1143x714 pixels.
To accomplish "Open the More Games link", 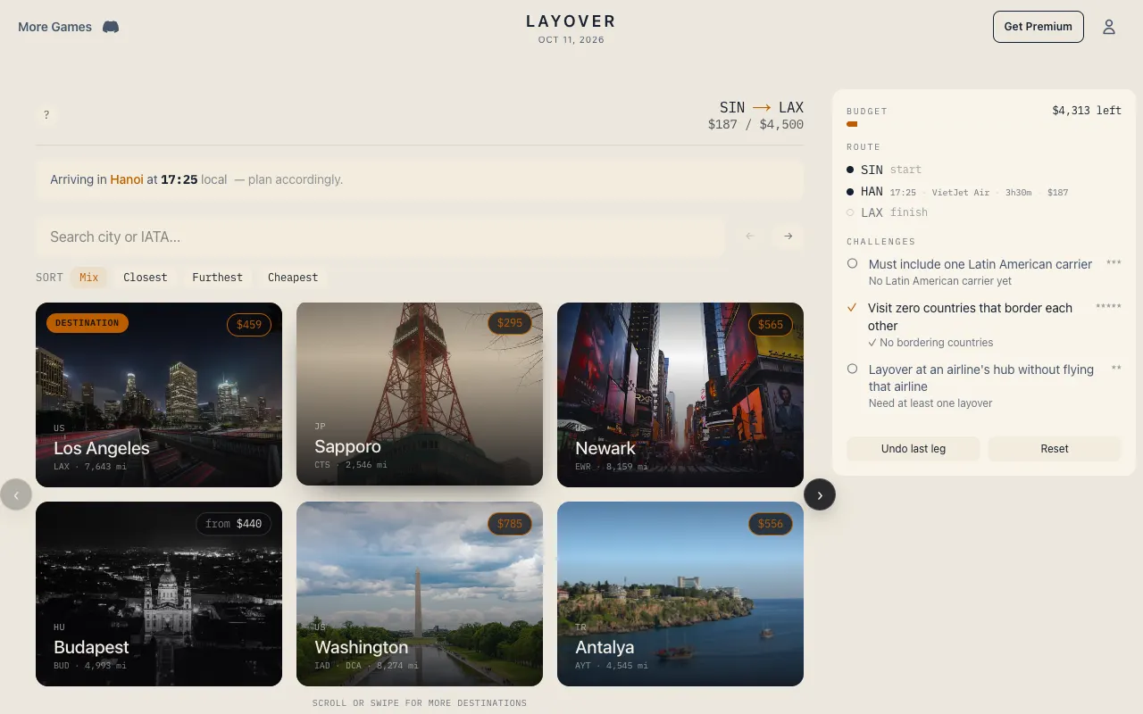I will click(55, 27).
